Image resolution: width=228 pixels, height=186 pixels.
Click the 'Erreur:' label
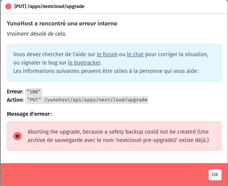15,92
